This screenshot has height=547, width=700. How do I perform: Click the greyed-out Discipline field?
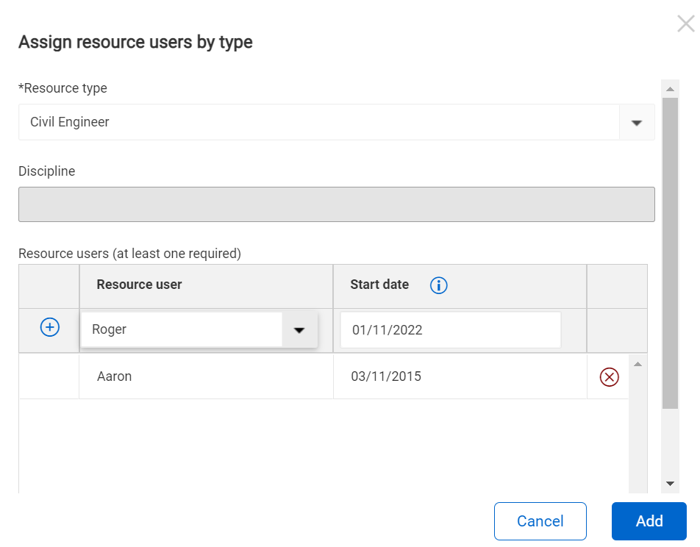[336, 204]
